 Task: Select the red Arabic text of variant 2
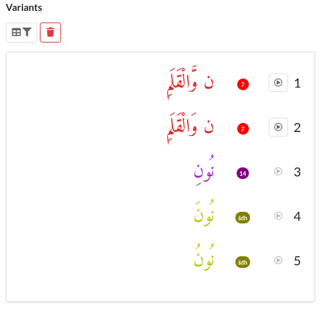coord(190,127)
